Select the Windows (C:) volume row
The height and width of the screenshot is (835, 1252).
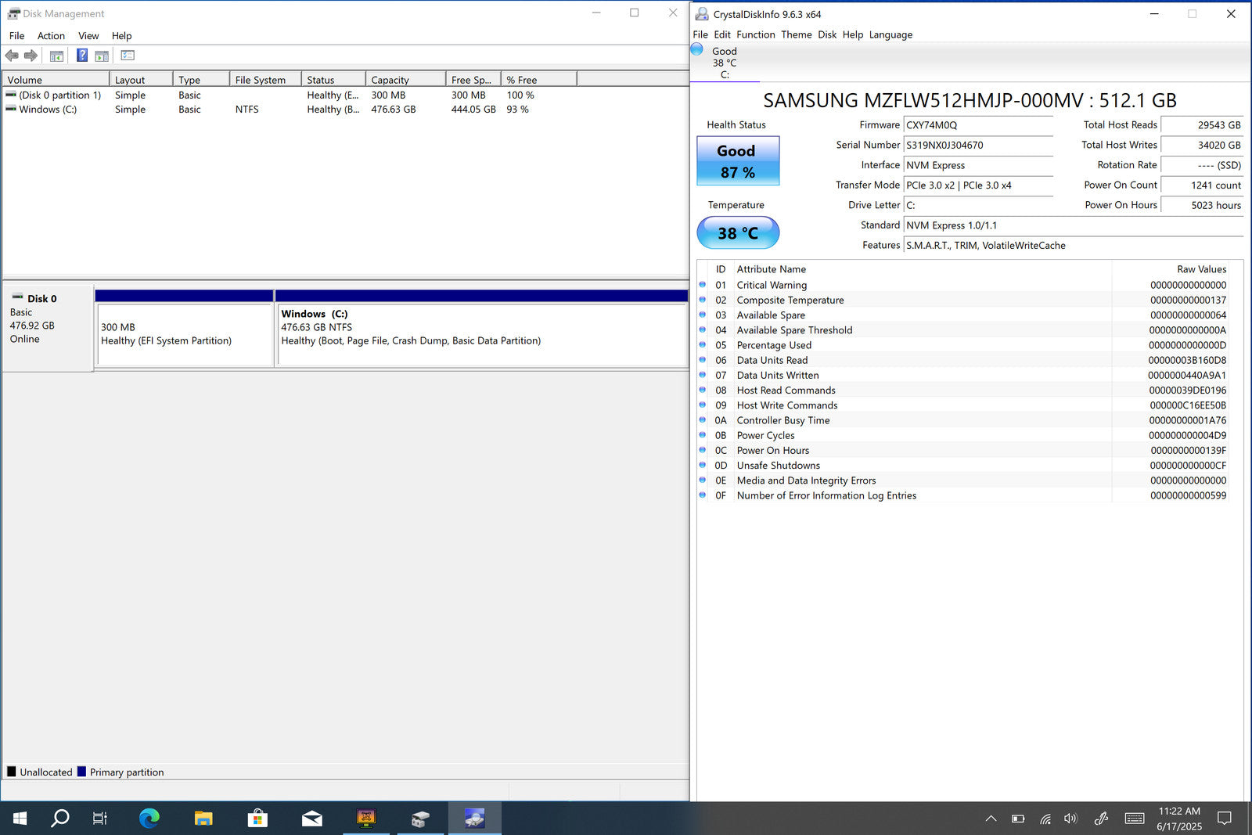coord(48,110)
